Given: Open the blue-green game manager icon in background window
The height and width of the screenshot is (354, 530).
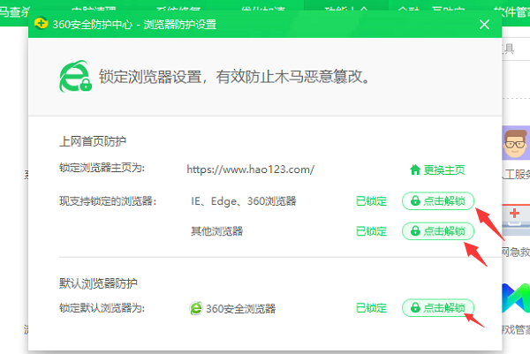Looking at the screenshot, I should tap(516, 298).
